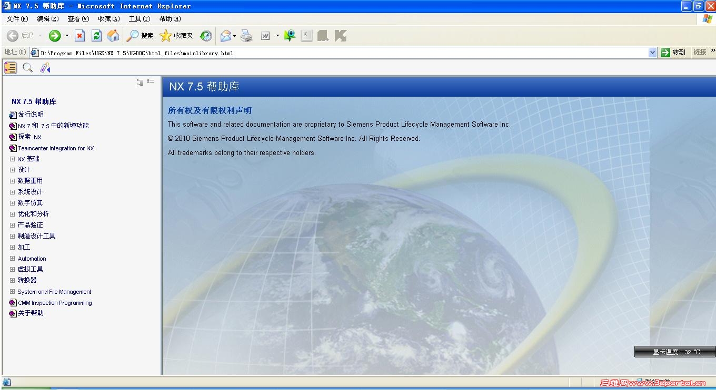Screen dimensions: 716x390
Task: Open the 编辑 (Edit) menu
Action: [x=47, y=19]
